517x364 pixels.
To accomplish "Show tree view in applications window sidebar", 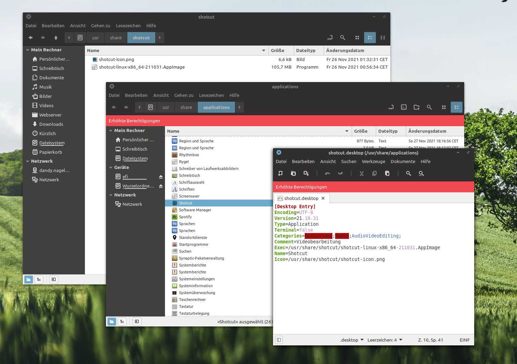I will tap(122, 322).
